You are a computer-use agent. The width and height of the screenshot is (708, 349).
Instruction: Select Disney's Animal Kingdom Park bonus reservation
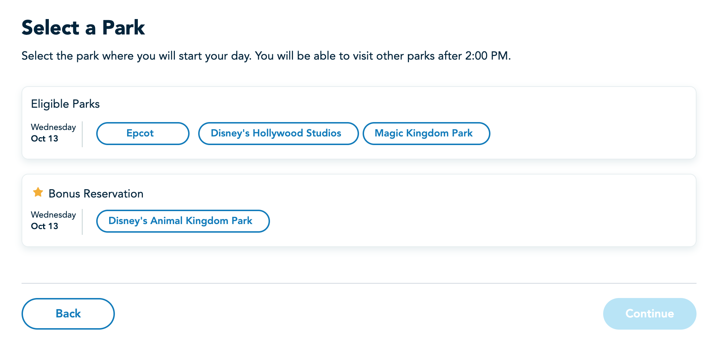[183, 221]
